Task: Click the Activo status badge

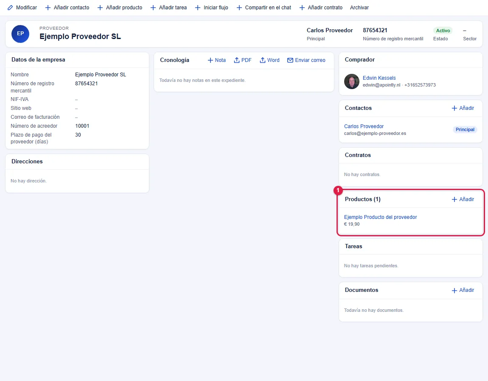Action: point(443,31)
